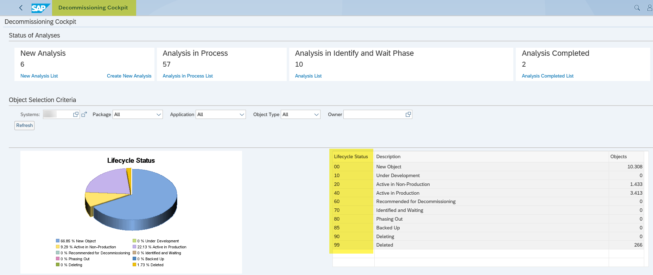This screenshot has height=275, width=653.
Task: Select 'Under Development' description cell
Action: click(492, 175)
